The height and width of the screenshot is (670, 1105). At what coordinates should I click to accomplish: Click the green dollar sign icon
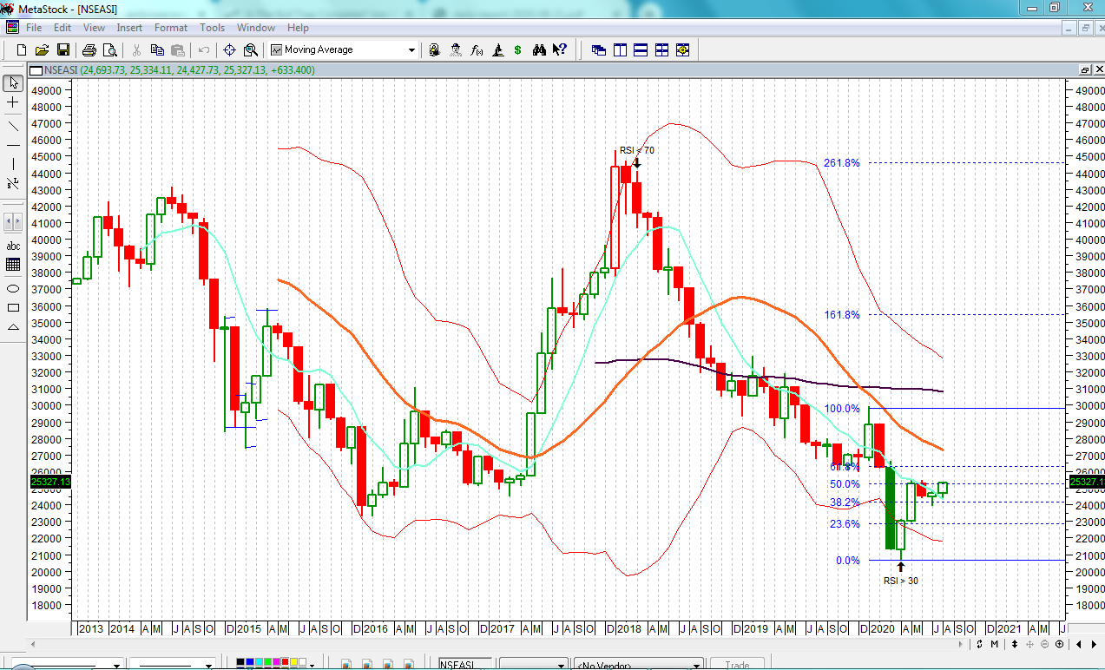click(517, 50)
